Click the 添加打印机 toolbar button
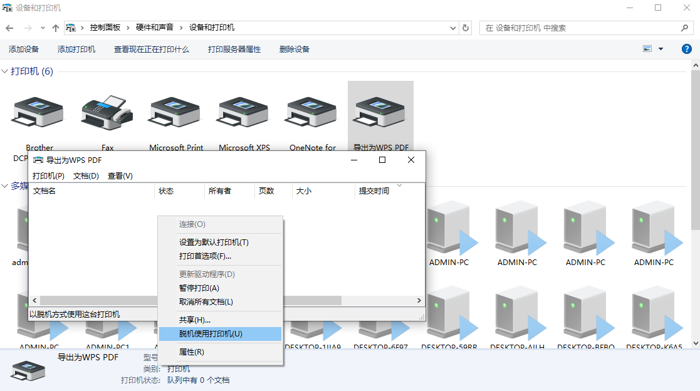Viewport: 700px width, 391px height. pyautogui.click(x=76, y=49)
